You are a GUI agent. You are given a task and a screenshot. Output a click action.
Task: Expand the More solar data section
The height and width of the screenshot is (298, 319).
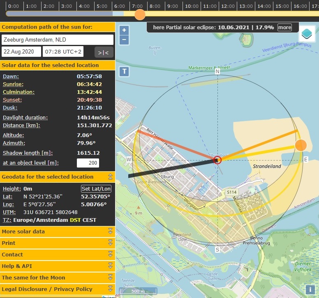click(x=110, y=231)
